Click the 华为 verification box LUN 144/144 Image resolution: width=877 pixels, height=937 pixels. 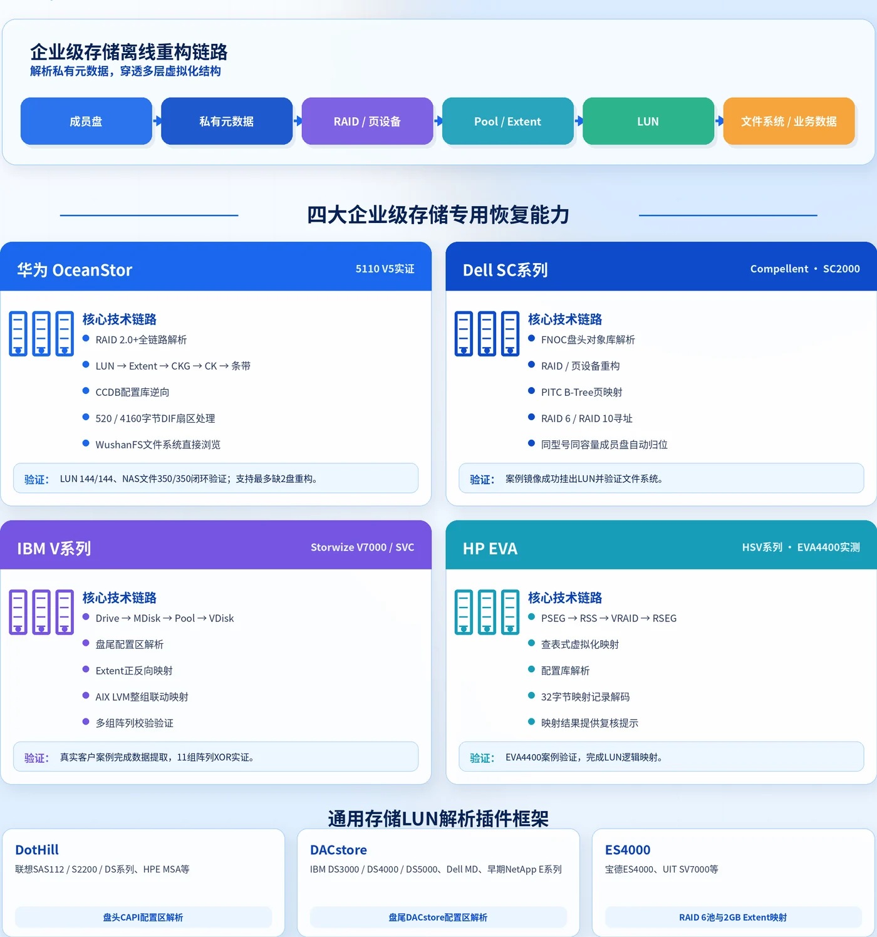point(215,479)
